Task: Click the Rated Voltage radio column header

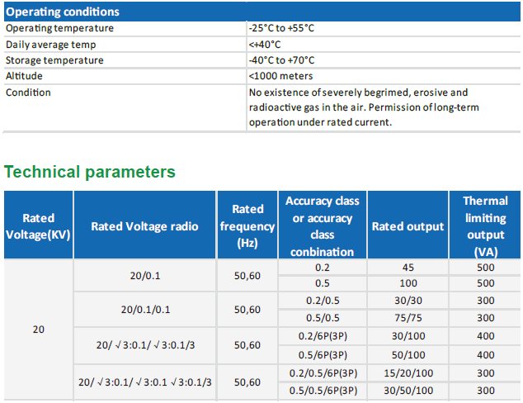Action: [x=144, y=226]
